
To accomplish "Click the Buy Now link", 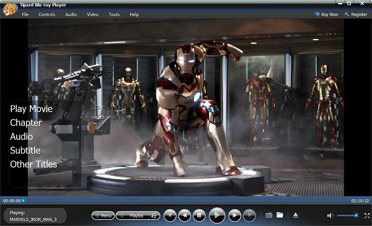I will [x=330, y=14].
